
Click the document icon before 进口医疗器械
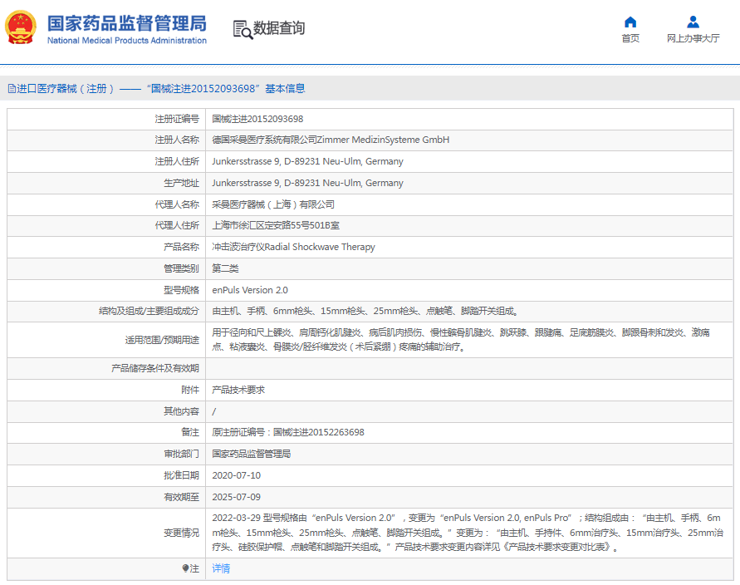click(x=12, y=88)
